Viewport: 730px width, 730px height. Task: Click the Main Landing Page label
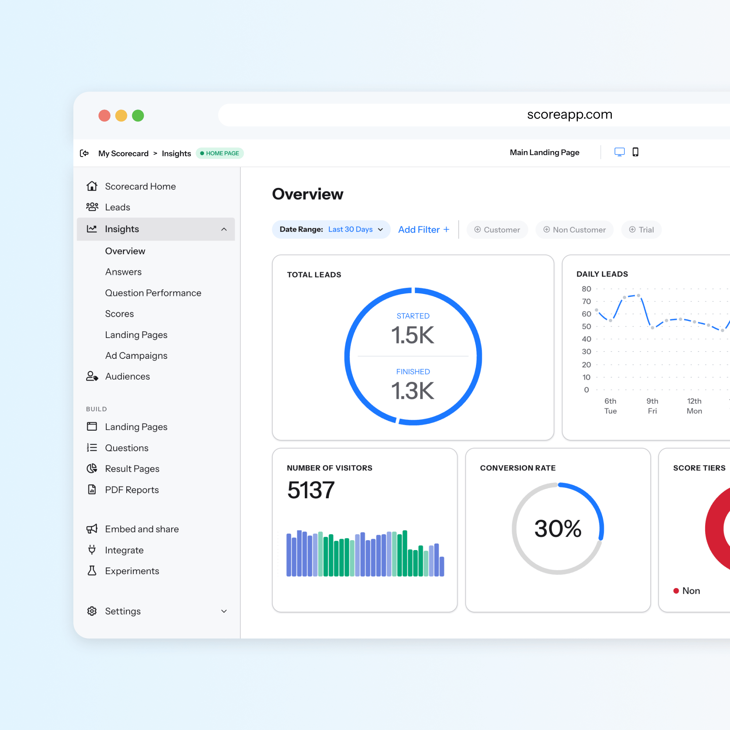click(544, 152)
